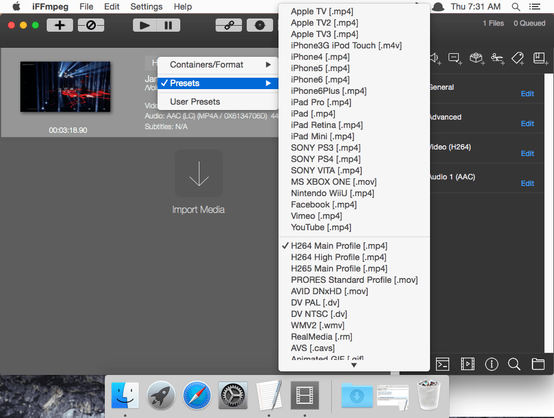Open TextEdit in the dock
Viewport: 554px width, 418px height.
(269, 395)
